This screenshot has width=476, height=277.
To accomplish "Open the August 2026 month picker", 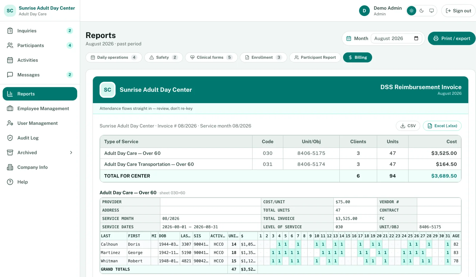I will click(x=396, y=38).
